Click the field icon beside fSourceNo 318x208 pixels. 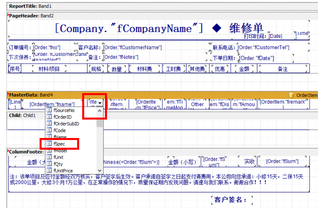(49, 110)
